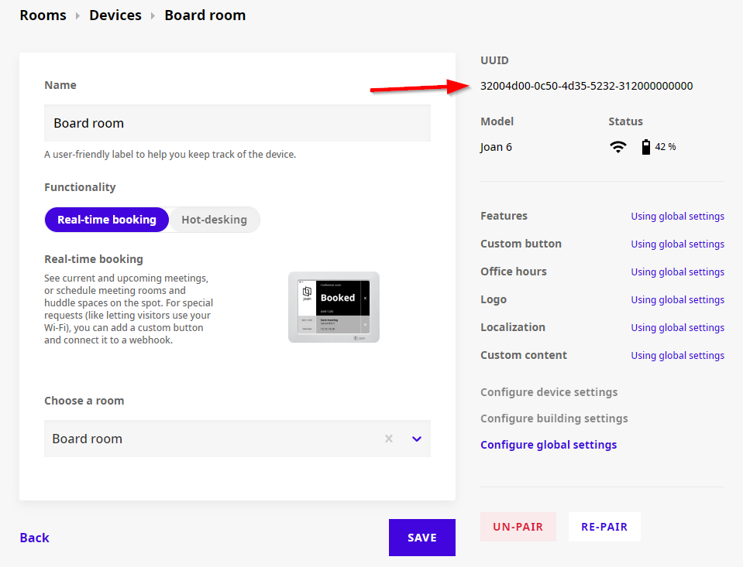Re-pair the device
This screenshot has width=743, height=567.
click(x=604, y=527)
